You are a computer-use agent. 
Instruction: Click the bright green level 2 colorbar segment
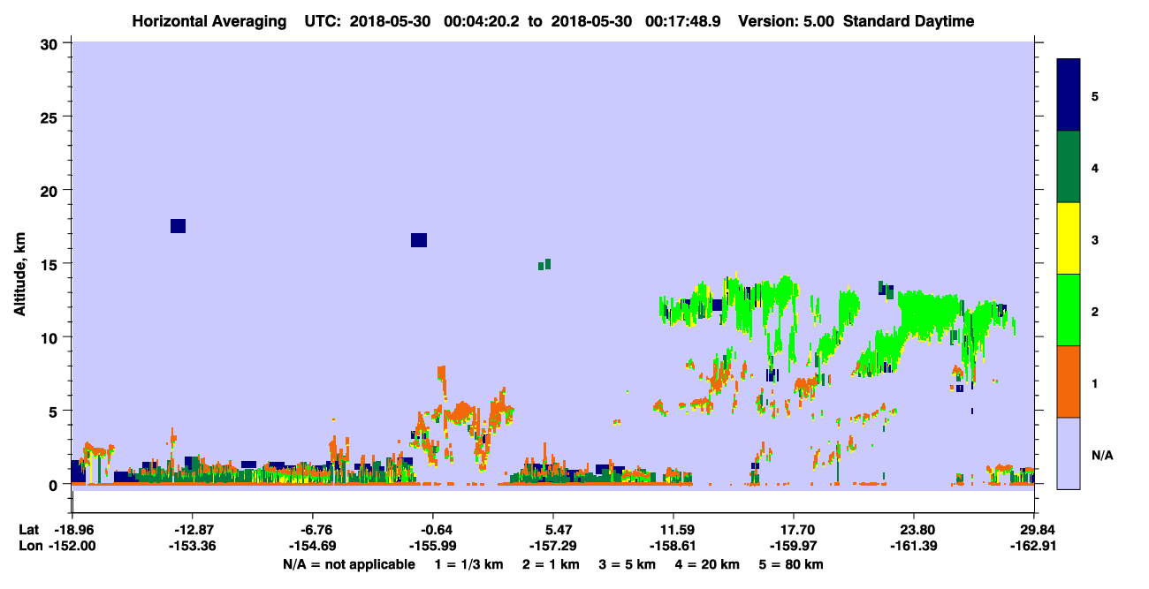[x=1069, y=310]
